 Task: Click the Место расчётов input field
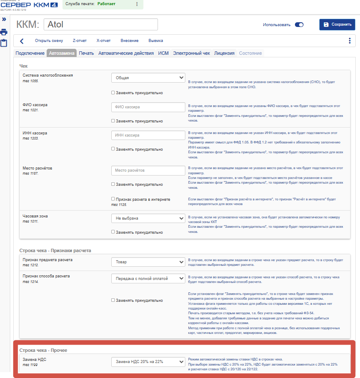click(x=148, y=170)
